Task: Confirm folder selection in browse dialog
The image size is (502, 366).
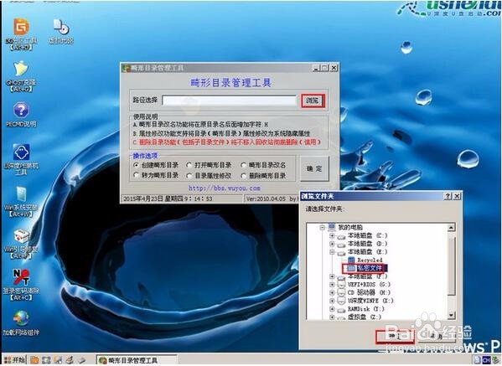Action: click(395, 337)
